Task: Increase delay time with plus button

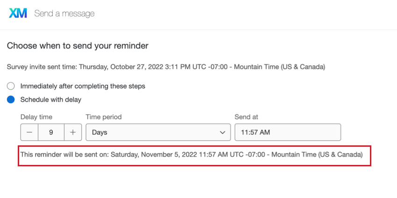Action: (x=73, y=132)
